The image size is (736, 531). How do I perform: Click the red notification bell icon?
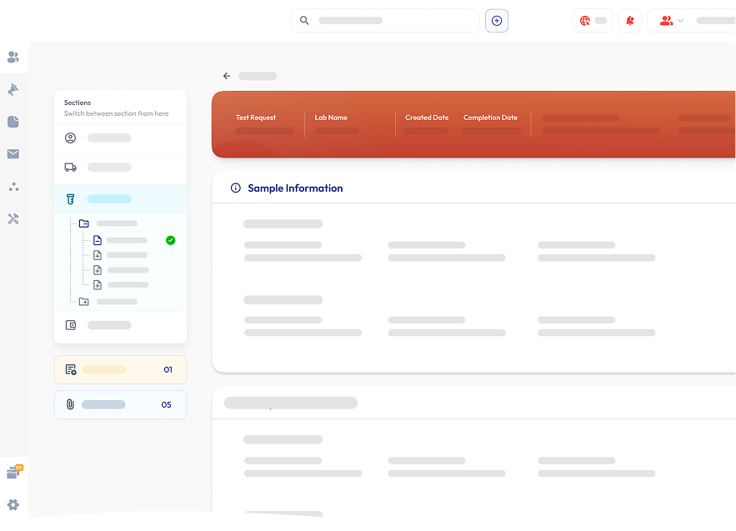[630, 21]
